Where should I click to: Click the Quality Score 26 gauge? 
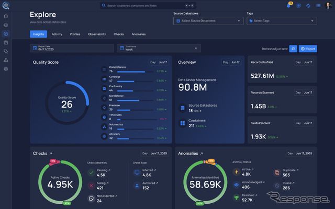click(67, 103)
